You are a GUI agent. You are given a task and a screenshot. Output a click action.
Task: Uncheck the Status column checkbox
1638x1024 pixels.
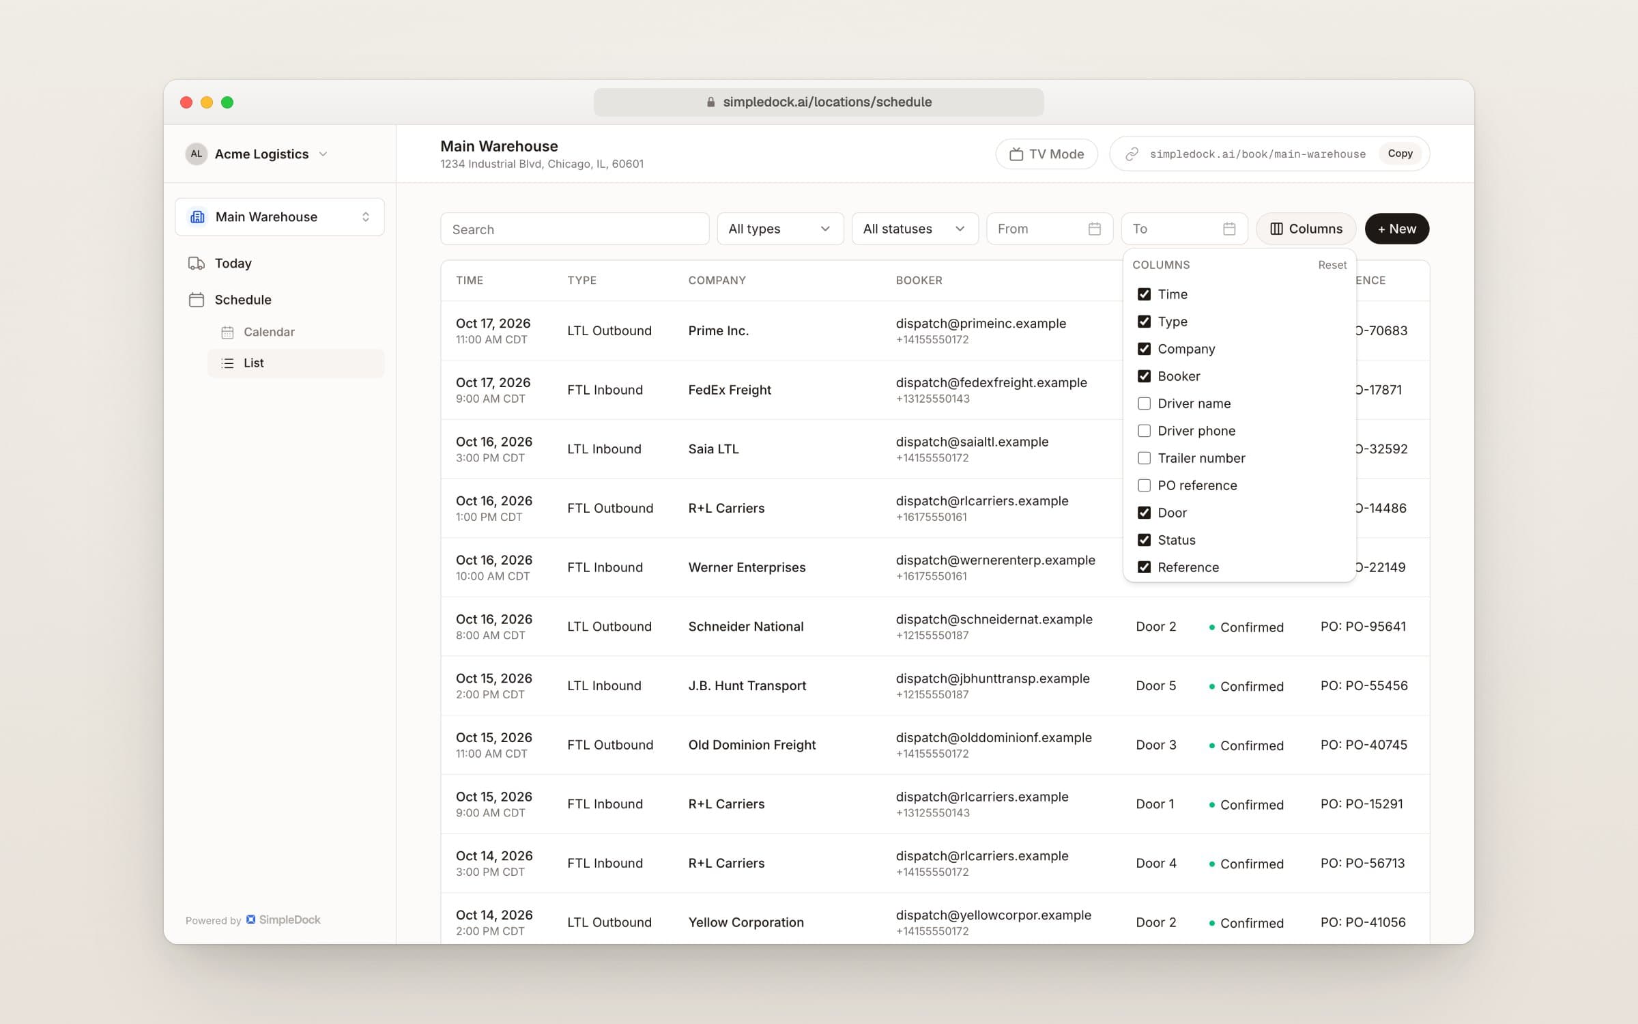(x=1144, y=540)
